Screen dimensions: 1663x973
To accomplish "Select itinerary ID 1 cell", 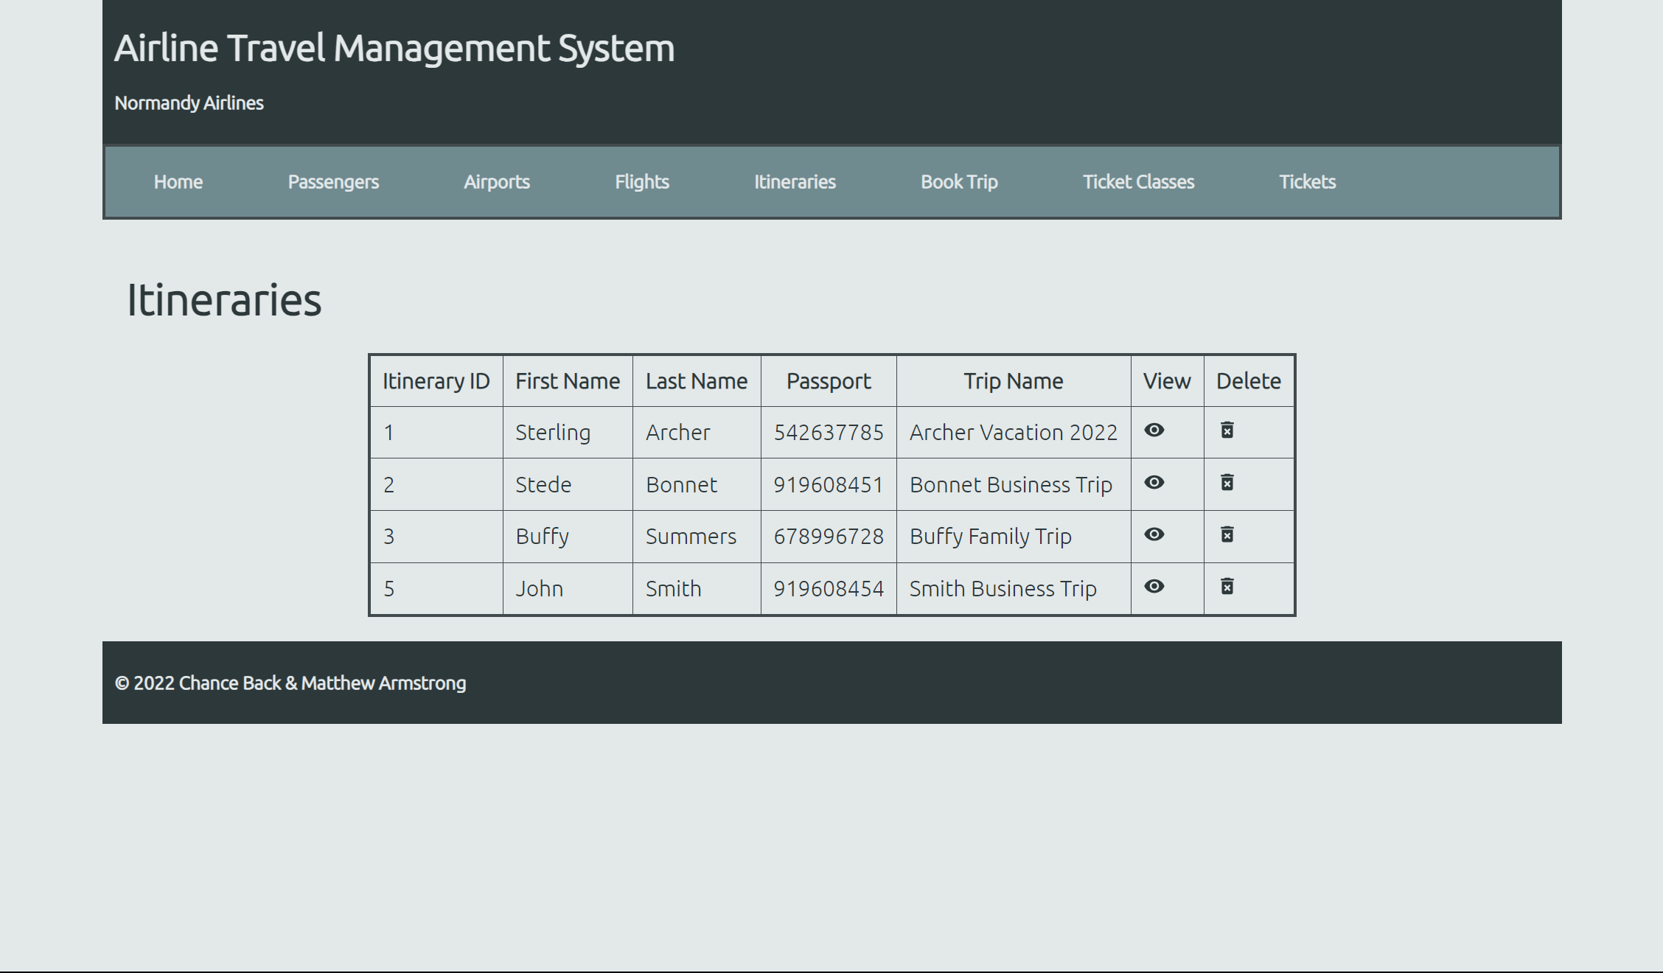I will point(436,433).
